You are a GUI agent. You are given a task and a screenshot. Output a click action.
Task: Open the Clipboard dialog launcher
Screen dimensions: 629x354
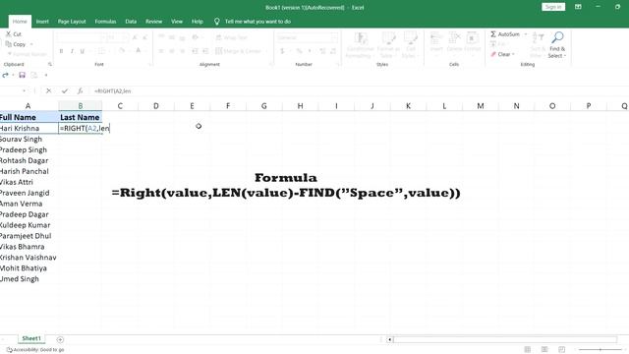50,64
